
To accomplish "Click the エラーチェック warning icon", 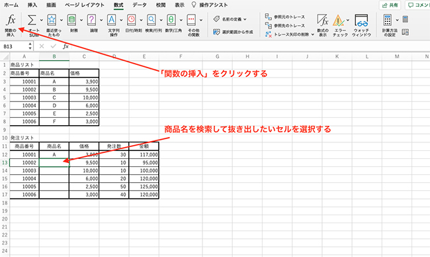I will (x=339, y=21).
